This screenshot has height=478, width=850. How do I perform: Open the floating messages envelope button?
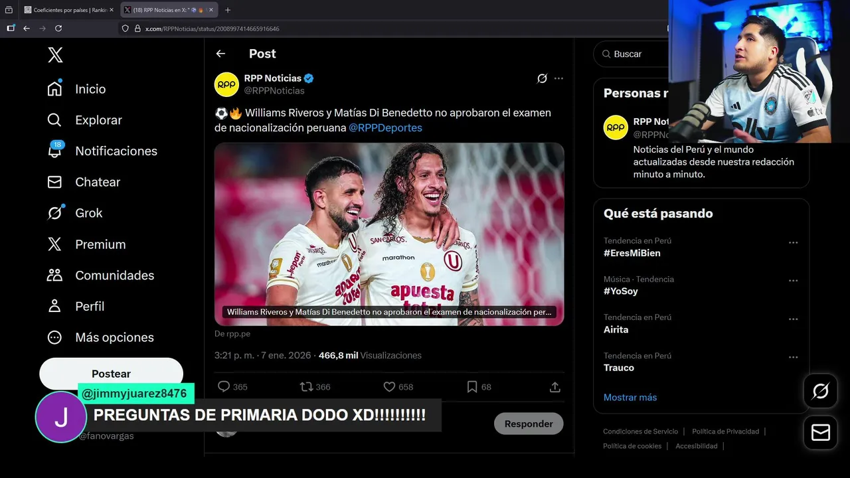click(820, 433)
